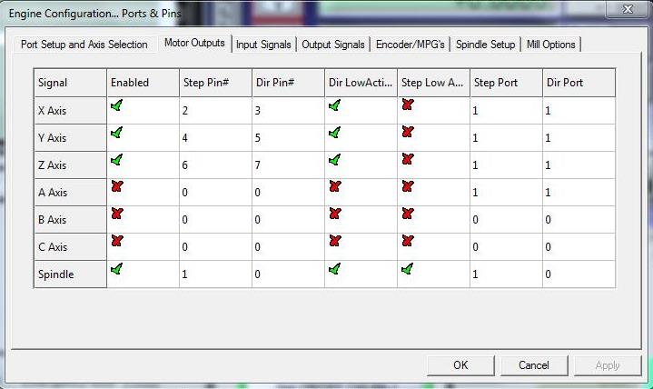Toggle Spindle Step Low Active checkmark
Viewport: 653px width, 389px height.
click(407, 269)
